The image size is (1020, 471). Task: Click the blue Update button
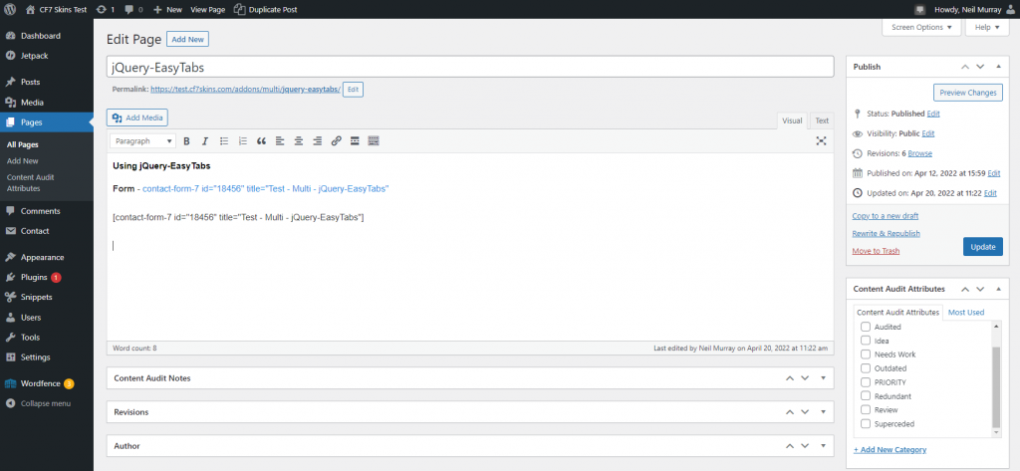(x=982, y=247)
